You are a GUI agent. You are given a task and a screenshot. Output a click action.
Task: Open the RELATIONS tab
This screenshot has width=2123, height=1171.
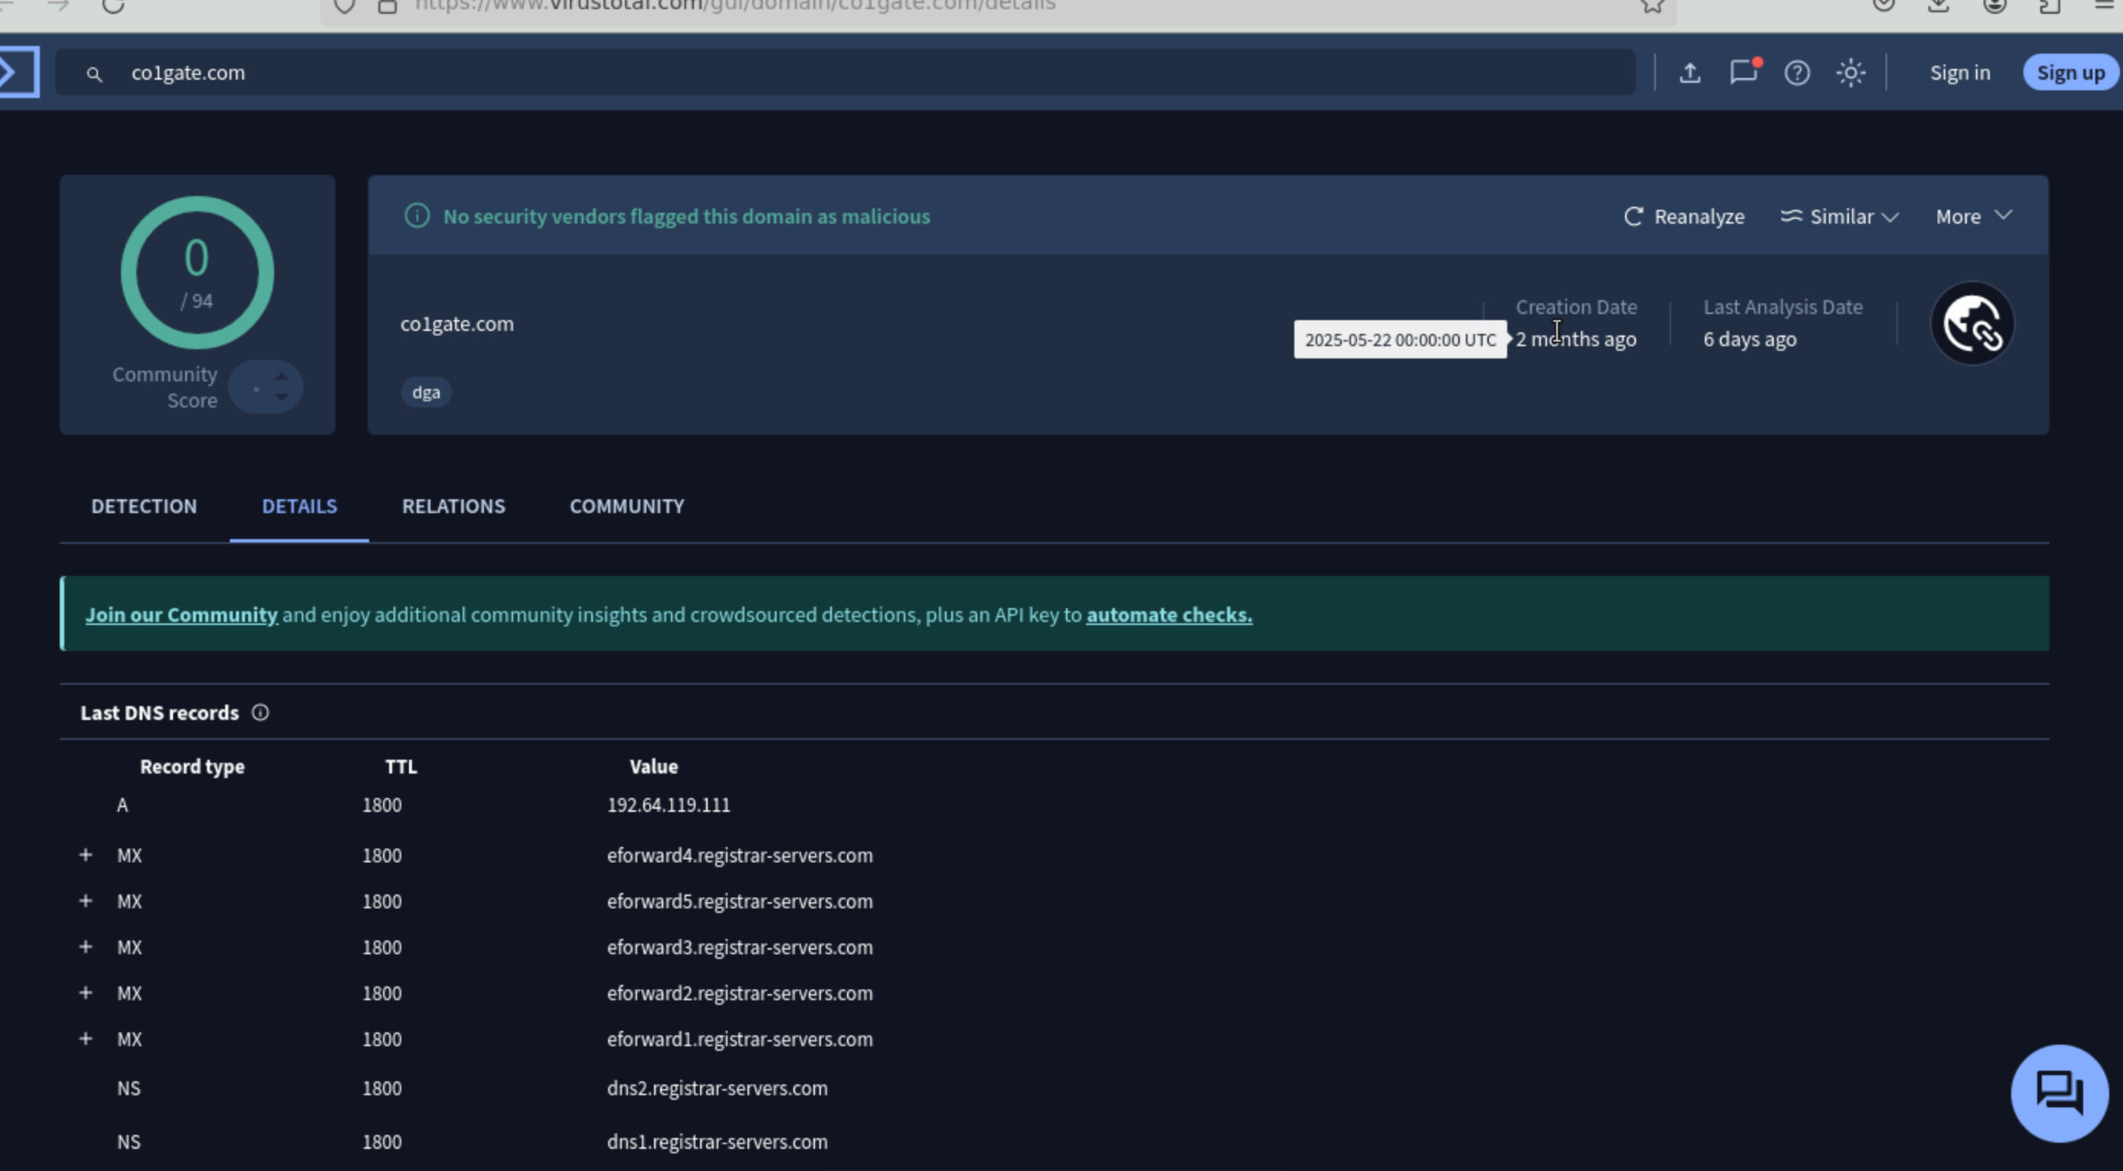[453, 506]
